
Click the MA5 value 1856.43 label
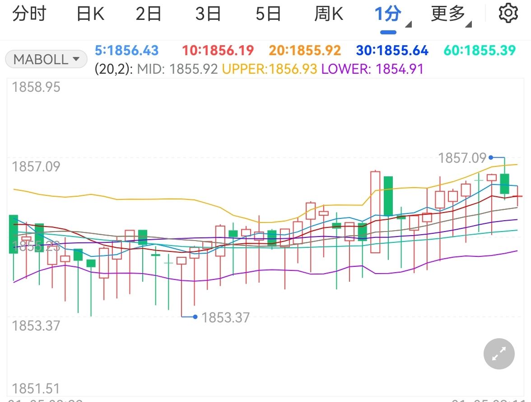pos(127,50)
